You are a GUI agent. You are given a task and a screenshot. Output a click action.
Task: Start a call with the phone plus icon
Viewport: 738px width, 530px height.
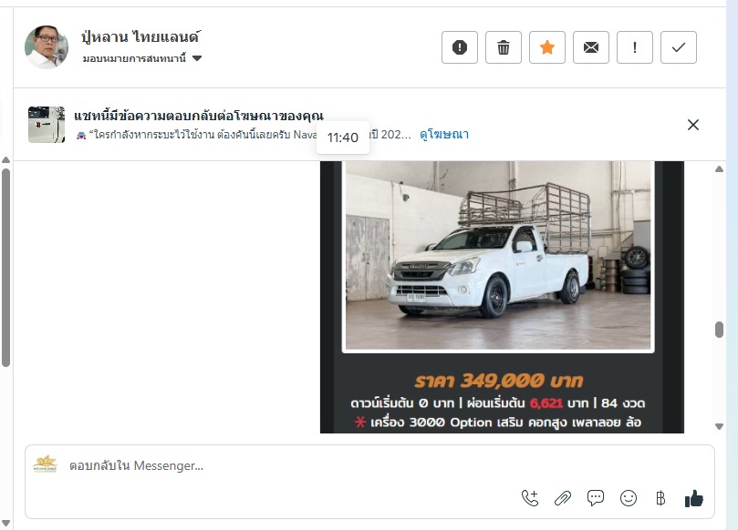pyautogui.click(x=530, y=498)
